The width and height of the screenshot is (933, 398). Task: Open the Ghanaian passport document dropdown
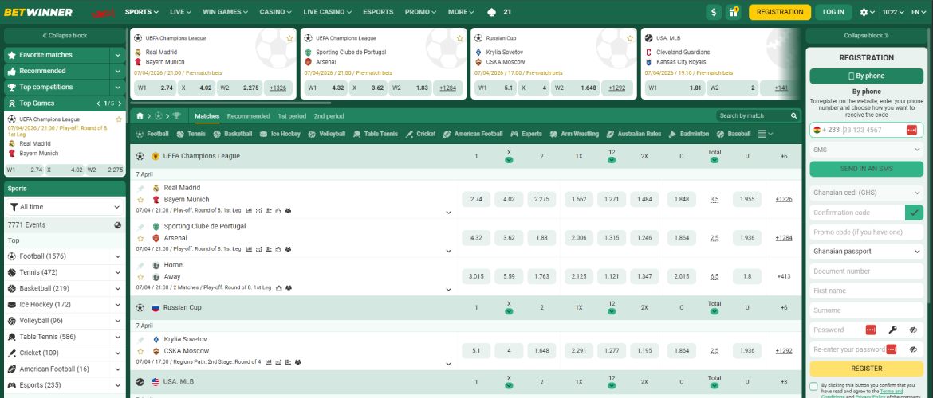866,252
